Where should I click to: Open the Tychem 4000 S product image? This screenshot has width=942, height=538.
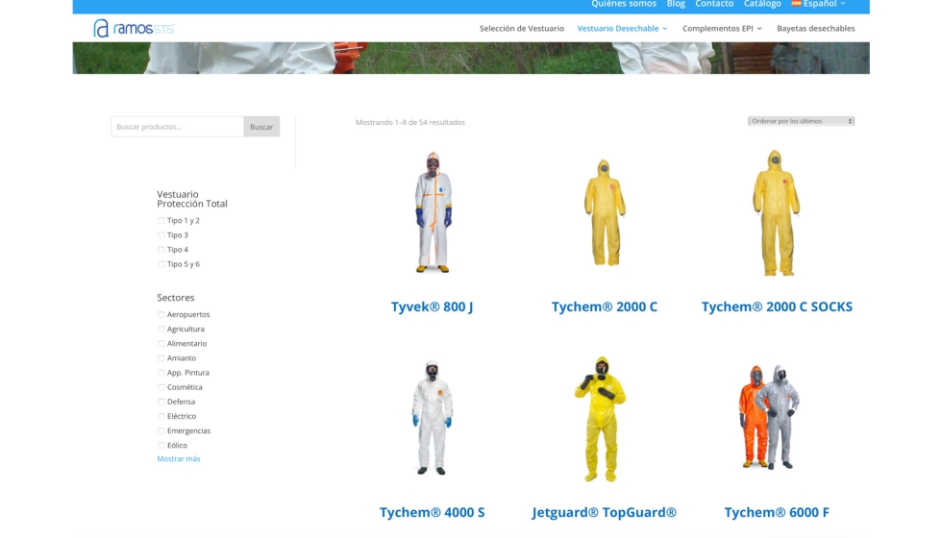click(433, 418)
